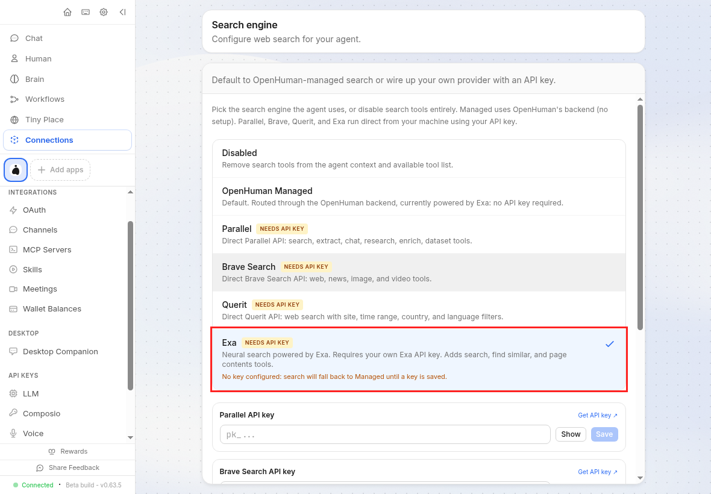Click the sidebar list scroll-down arrow
Screen dimensions: 711x494
[x=131, y=438]
